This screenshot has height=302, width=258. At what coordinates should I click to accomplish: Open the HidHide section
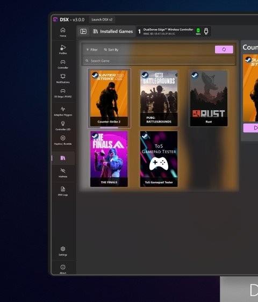point(63,173)
